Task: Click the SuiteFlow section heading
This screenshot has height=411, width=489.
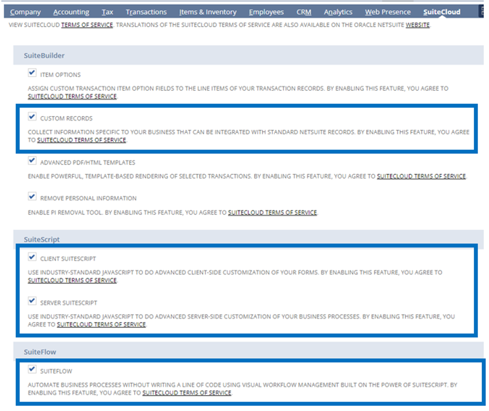Action: (x=40, y=352)
